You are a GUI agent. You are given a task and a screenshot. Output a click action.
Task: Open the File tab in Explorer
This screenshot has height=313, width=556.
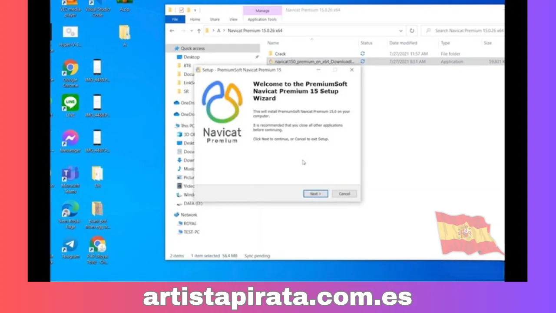pos(175,20)
